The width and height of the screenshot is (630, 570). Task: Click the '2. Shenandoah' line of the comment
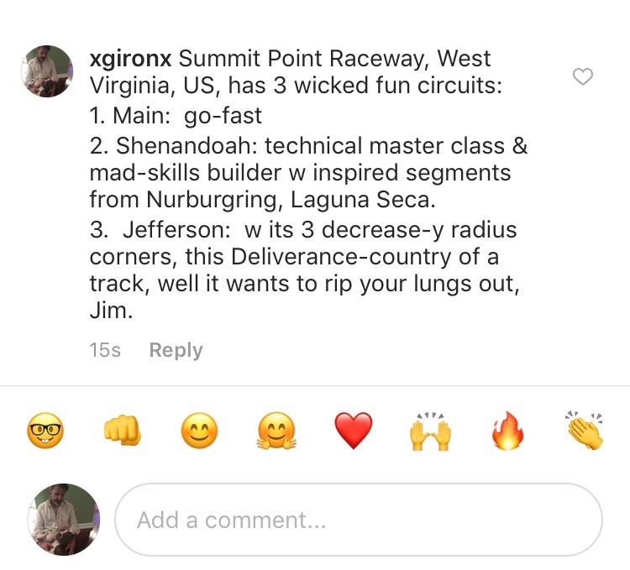coord(308,145)
